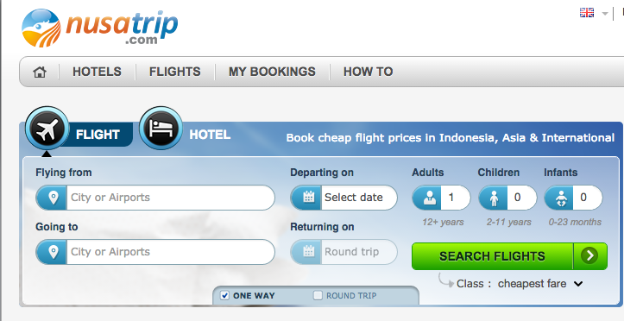Click the home icon in navigation bar
The width and height of the screenshot is (624, 321).
(40, 72)
